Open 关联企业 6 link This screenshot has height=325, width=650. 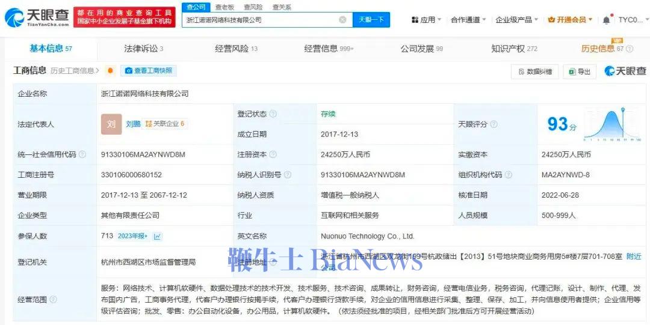165,124
